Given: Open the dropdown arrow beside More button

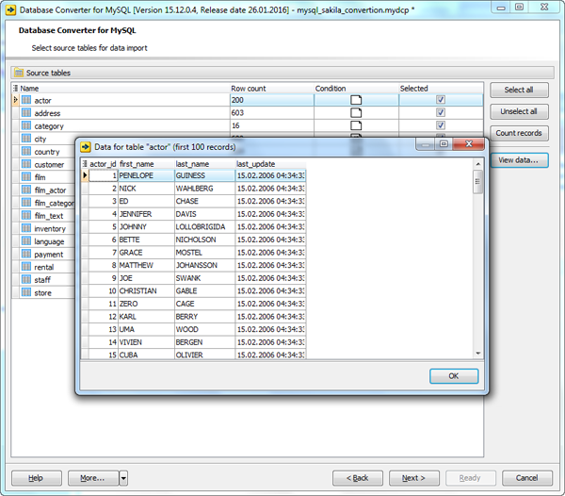Looking at the screenshot, I should tap(123, 478).
